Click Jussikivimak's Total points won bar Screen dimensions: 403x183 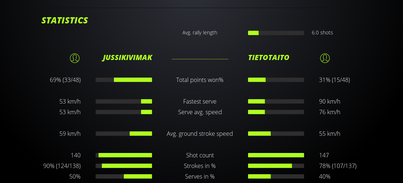coord(124,80)
